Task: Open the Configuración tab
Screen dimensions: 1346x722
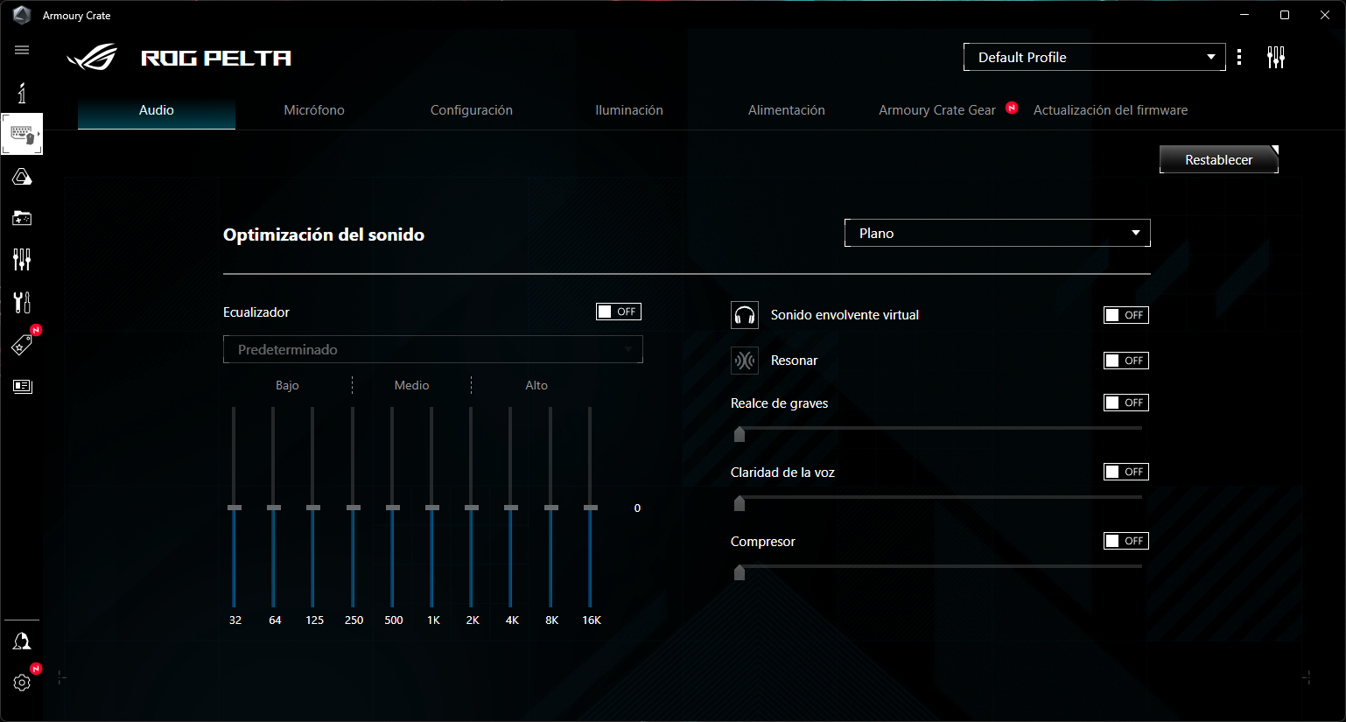Action: [472, 110]
